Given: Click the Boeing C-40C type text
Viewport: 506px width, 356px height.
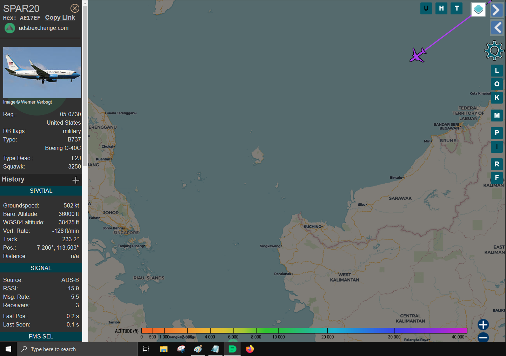Looking at the screenshot, I should click(63, 148).
